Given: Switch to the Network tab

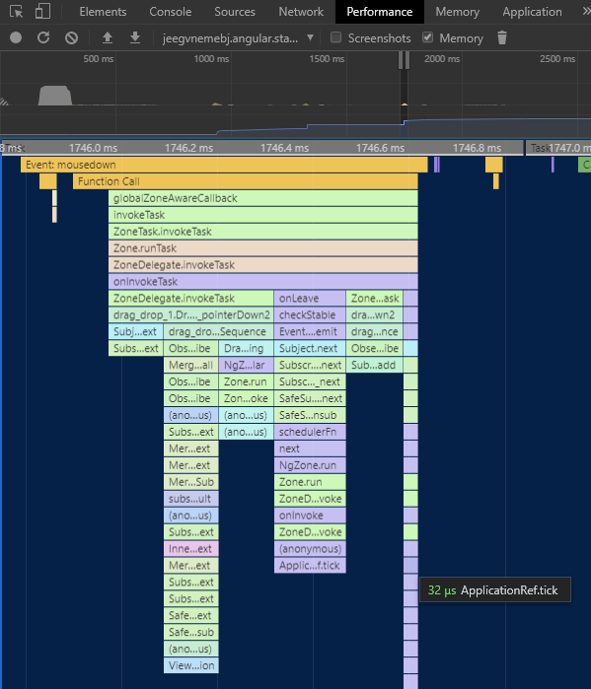Looking at the screenshot, I should coord(301,12).
